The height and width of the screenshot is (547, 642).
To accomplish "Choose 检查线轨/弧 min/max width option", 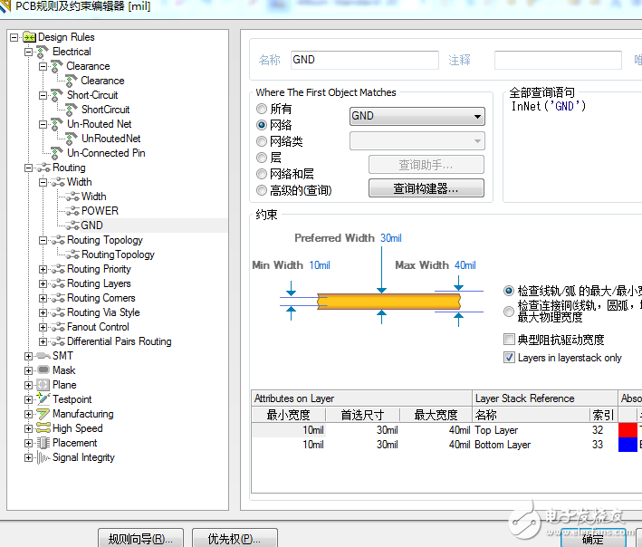I will 509,291.
